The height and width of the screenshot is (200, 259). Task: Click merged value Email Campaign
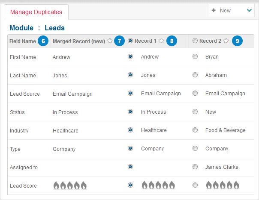(72, 94)
